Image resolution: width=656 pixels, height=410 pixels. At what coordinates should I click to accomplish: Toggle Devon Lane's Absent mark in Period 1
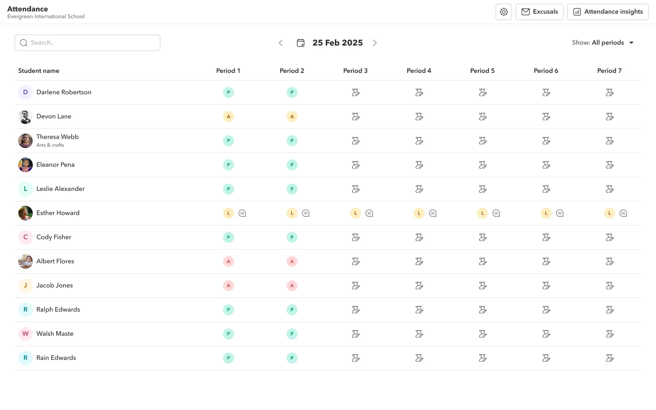[228, 116]
